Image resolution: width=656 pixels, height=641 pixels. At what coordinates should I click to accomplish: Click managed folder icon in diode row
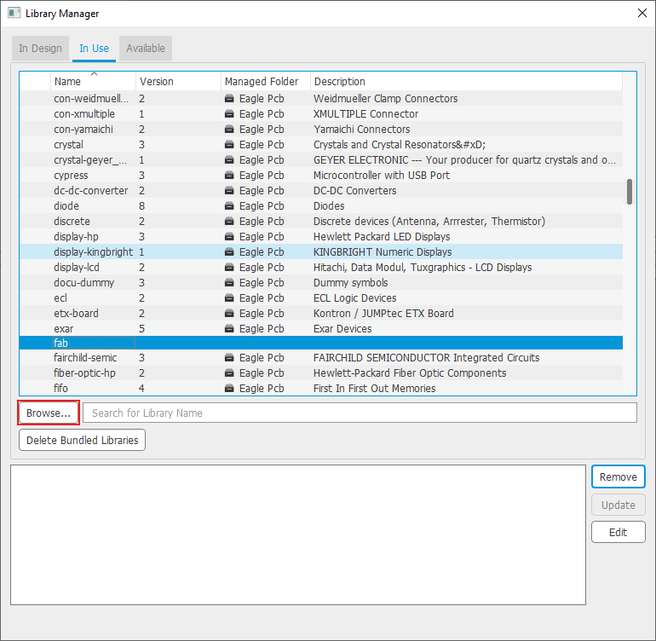point(229,206)
